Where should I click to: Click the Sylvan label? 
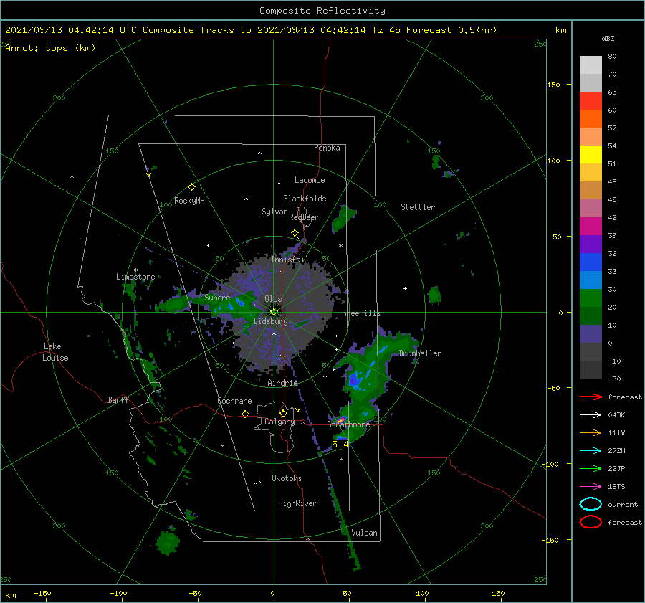[x=274, y=212]
